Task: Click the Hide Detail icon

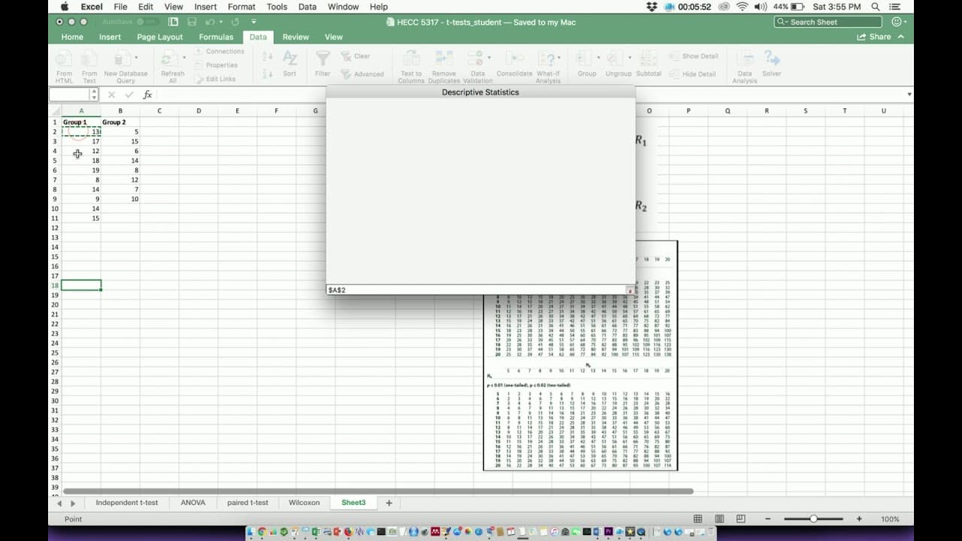Action: click(x=691, y=74)
